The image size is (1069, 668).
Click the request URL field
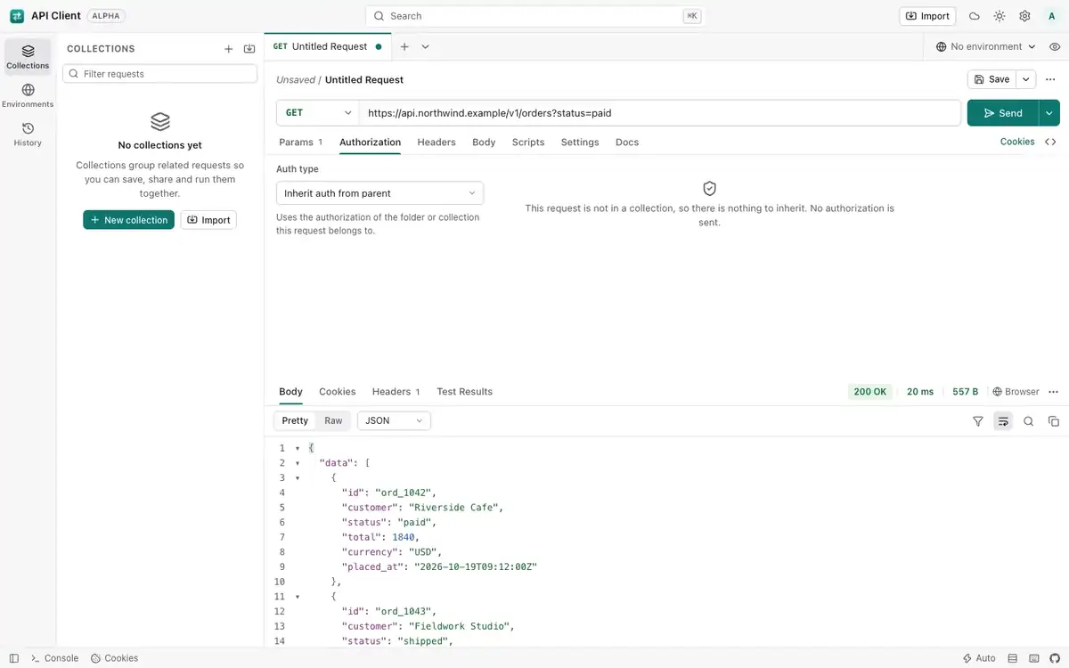click(x=660, y=113)
